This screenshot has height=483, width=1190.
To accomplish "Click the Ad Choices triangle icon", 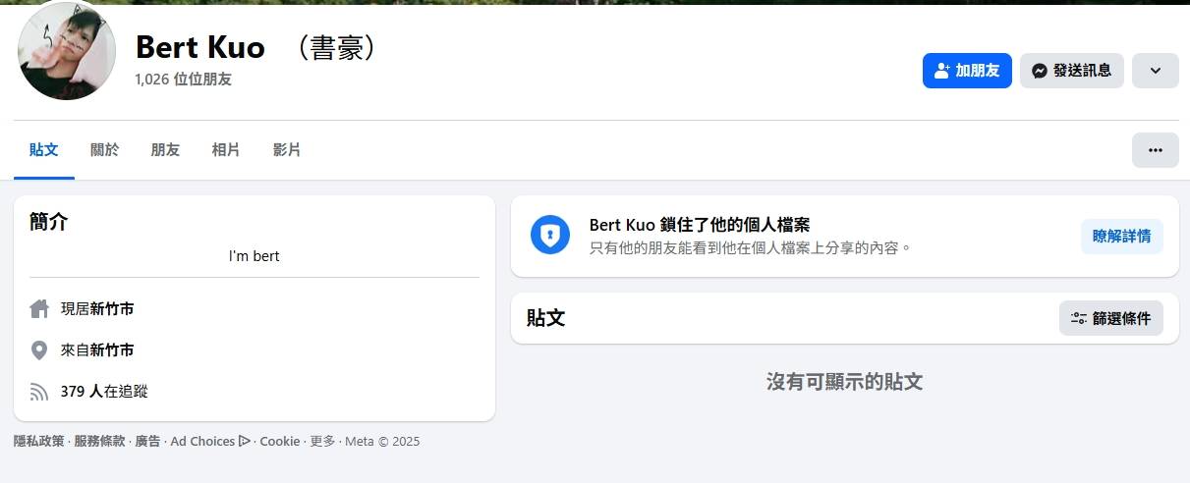I will click(245, 441).
